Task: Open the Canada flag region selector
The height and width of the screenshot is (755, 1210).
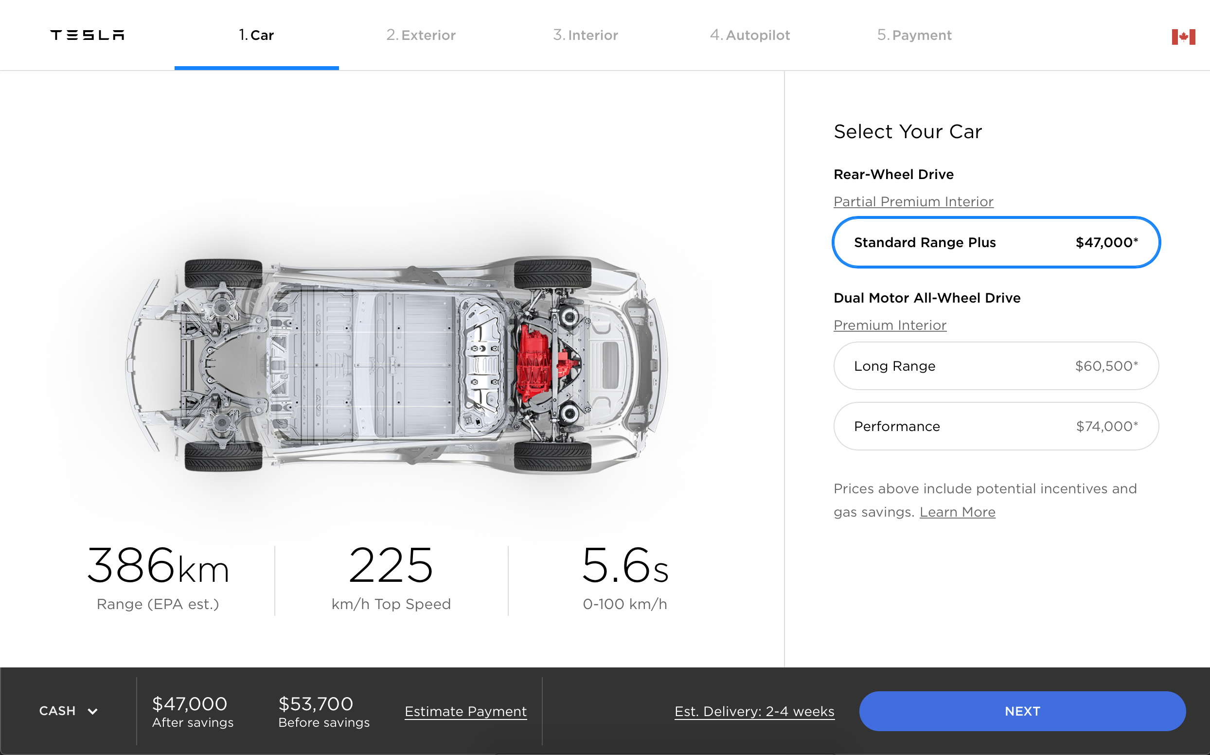Action: tap(1183, 36)
